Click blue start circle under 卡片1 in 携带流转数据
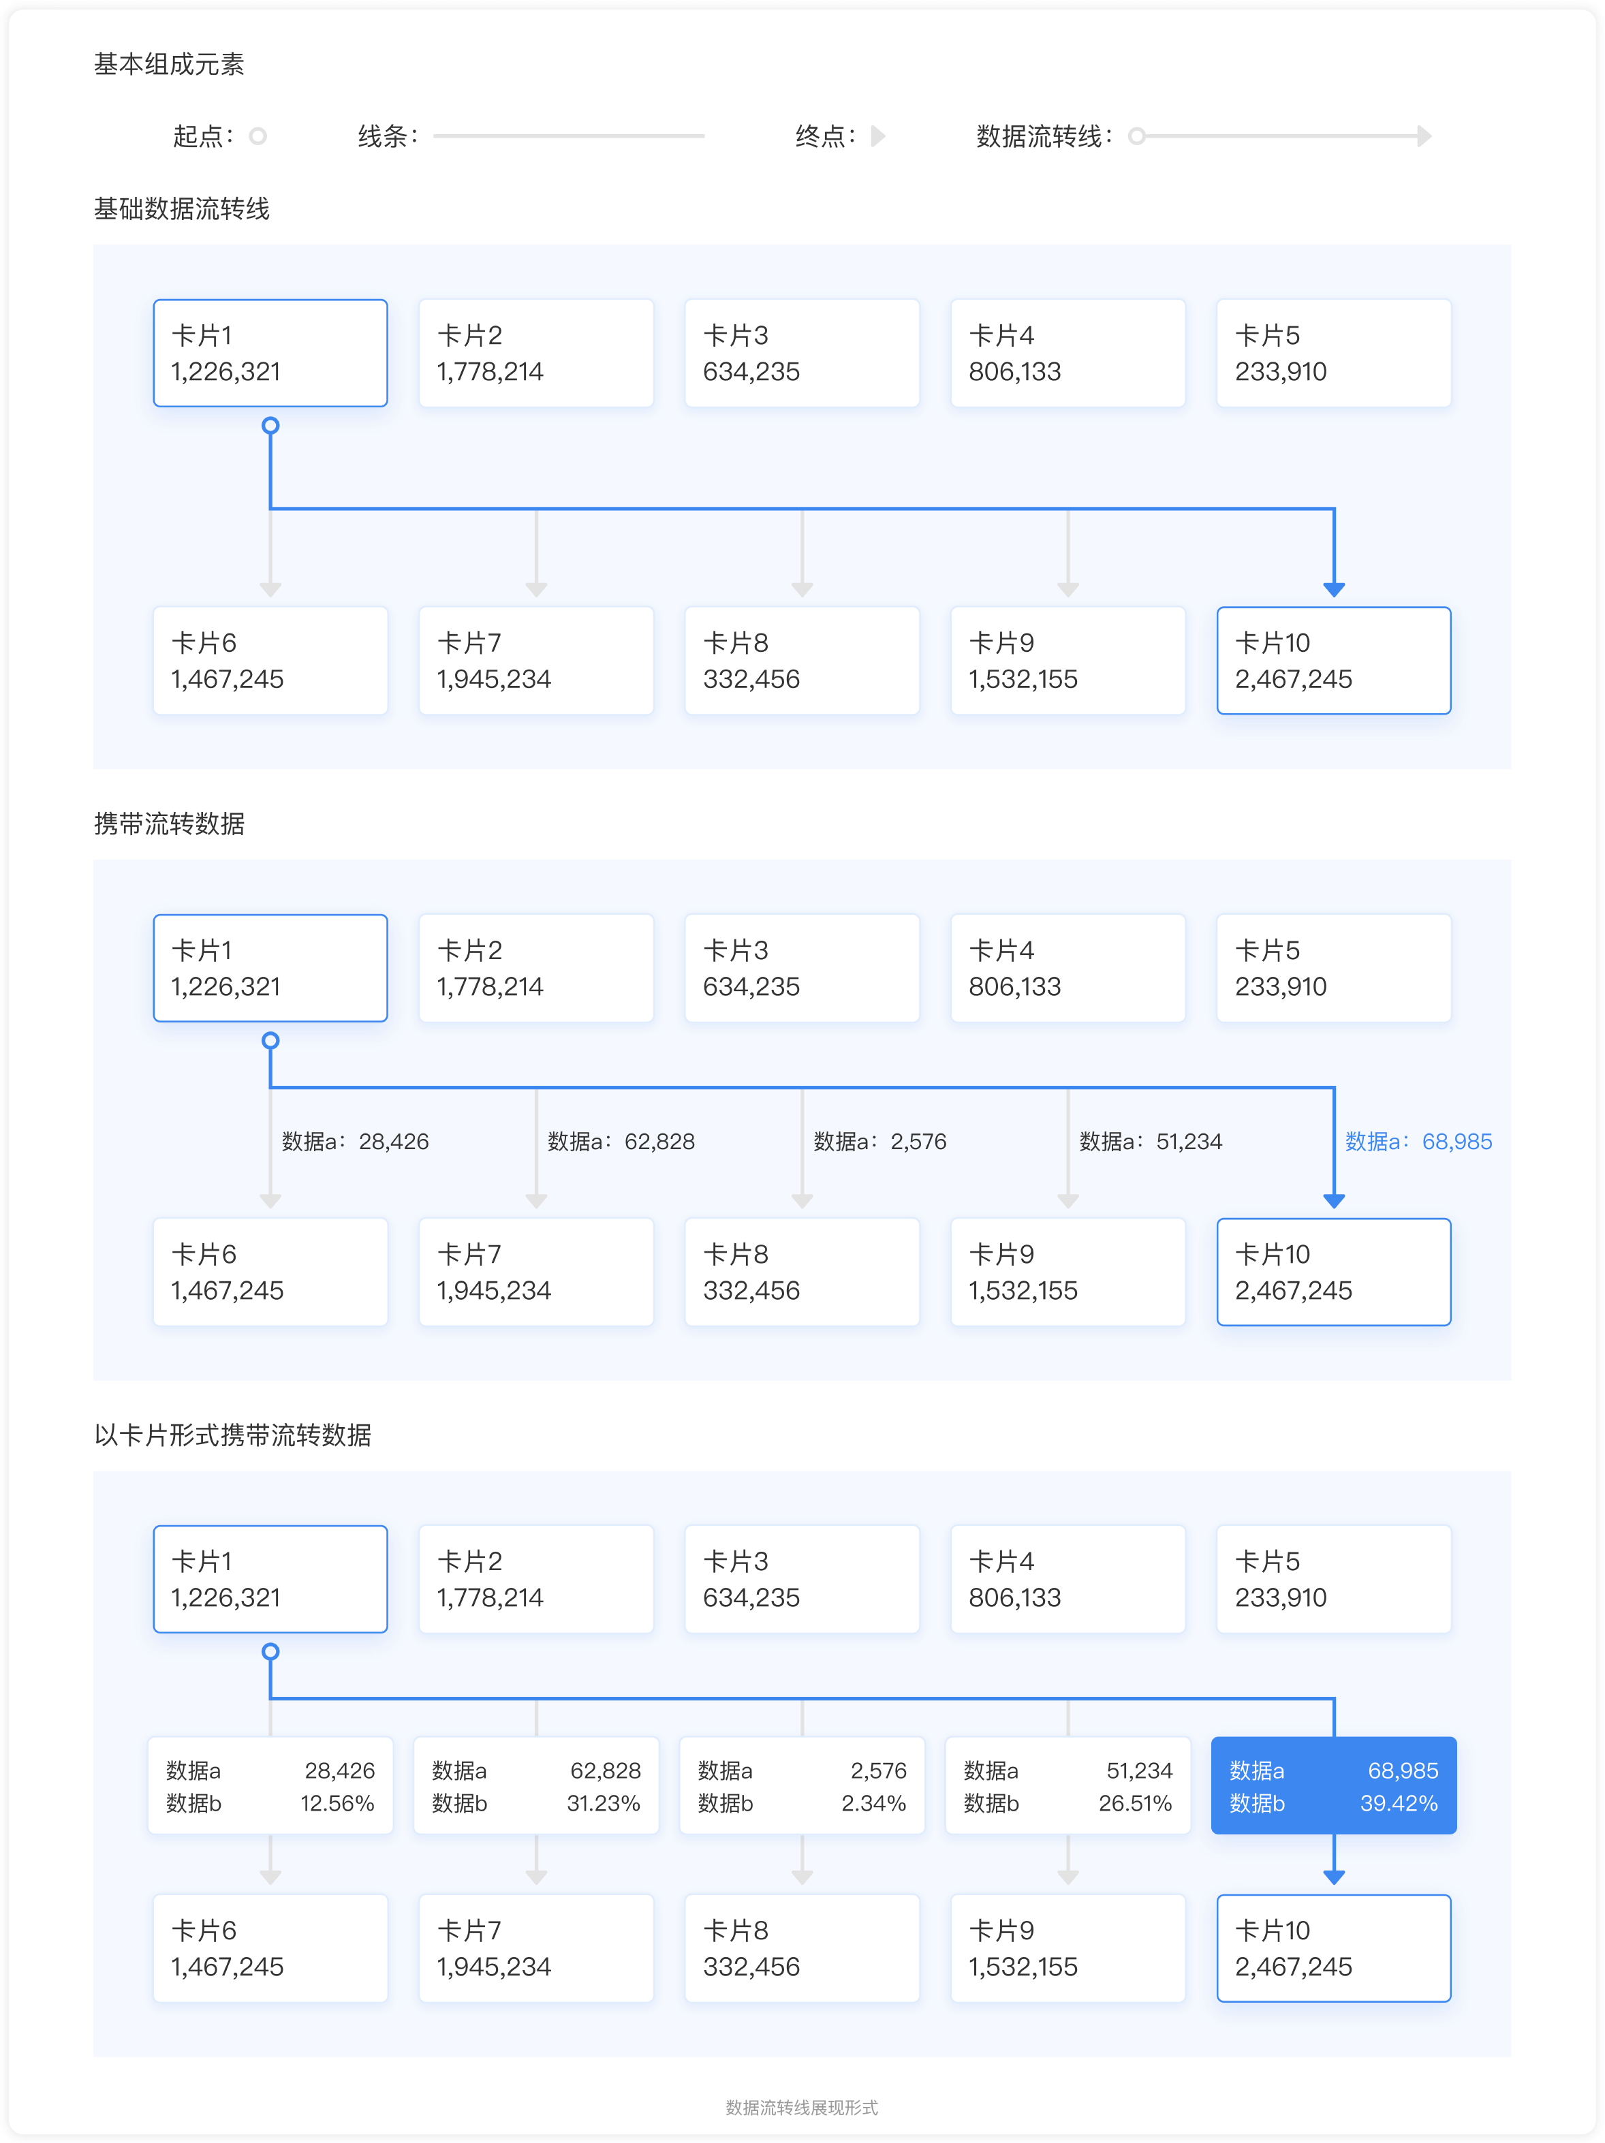This screenshot has width=1605, height=2143. (270, 1040)
